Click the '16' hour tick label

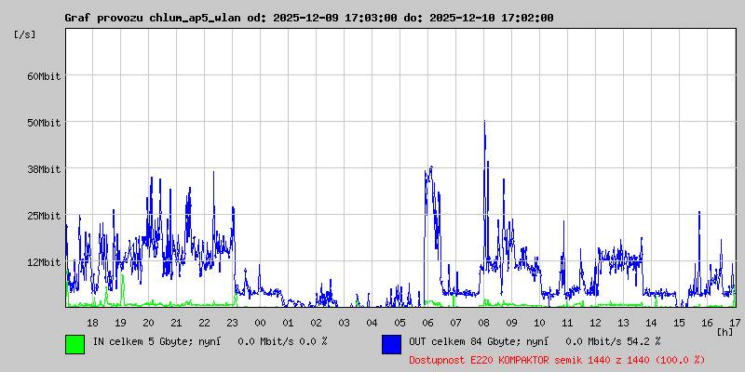707,323
